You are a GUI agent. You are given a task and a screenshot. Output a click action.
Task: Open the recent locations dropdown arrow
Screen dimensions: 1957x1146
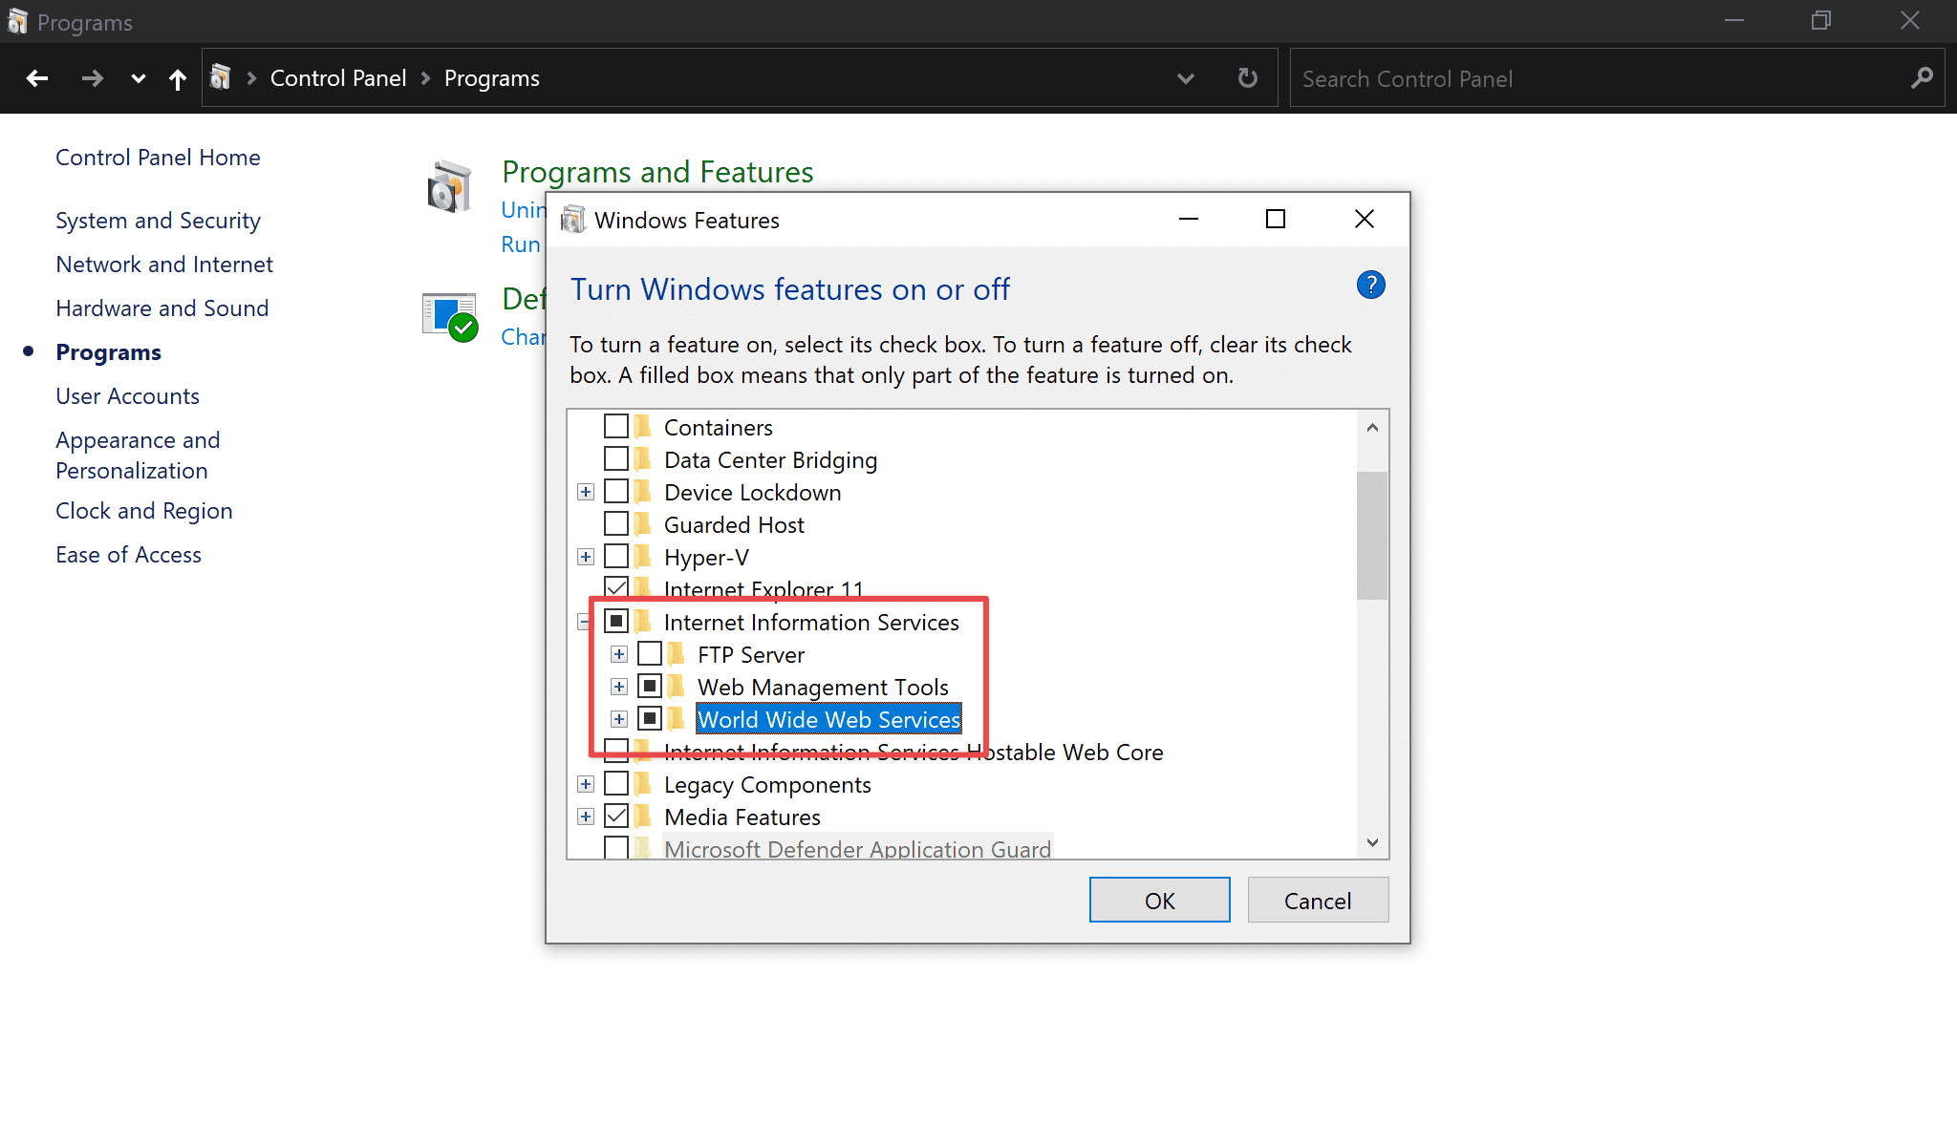[x=139, y=79]
